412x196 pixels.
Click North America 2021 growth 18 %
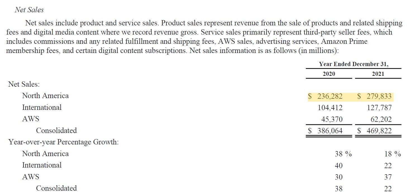[x=393, y=154]
